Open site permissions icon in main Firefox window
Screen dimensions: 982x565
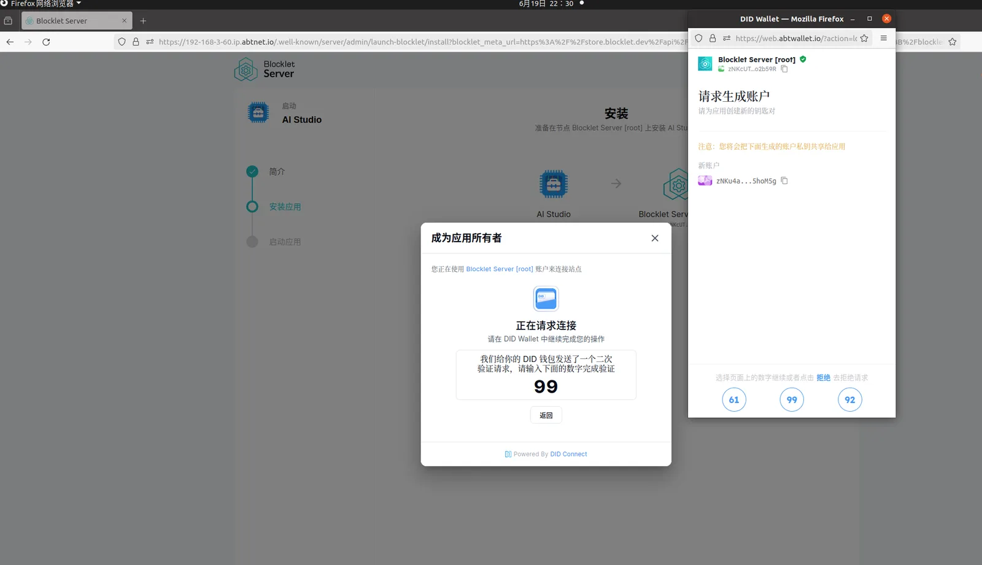[150, 42]
